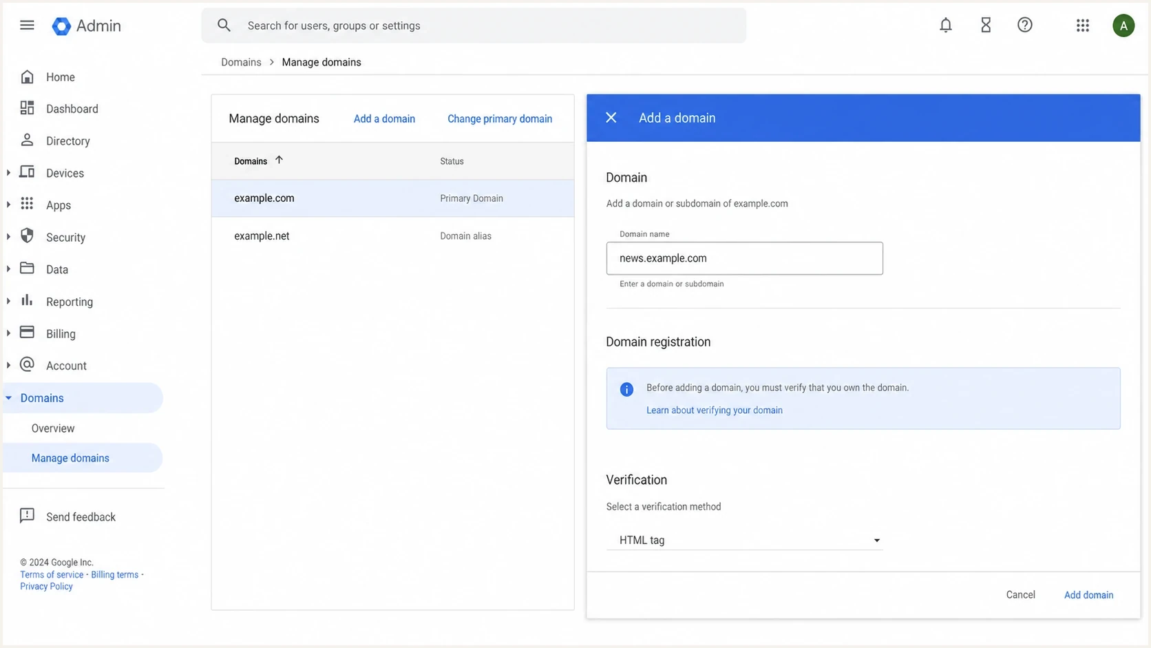Click the Home icon in sidebar
Viewport: 1151px width, 648px height.
tap(27, 76)
